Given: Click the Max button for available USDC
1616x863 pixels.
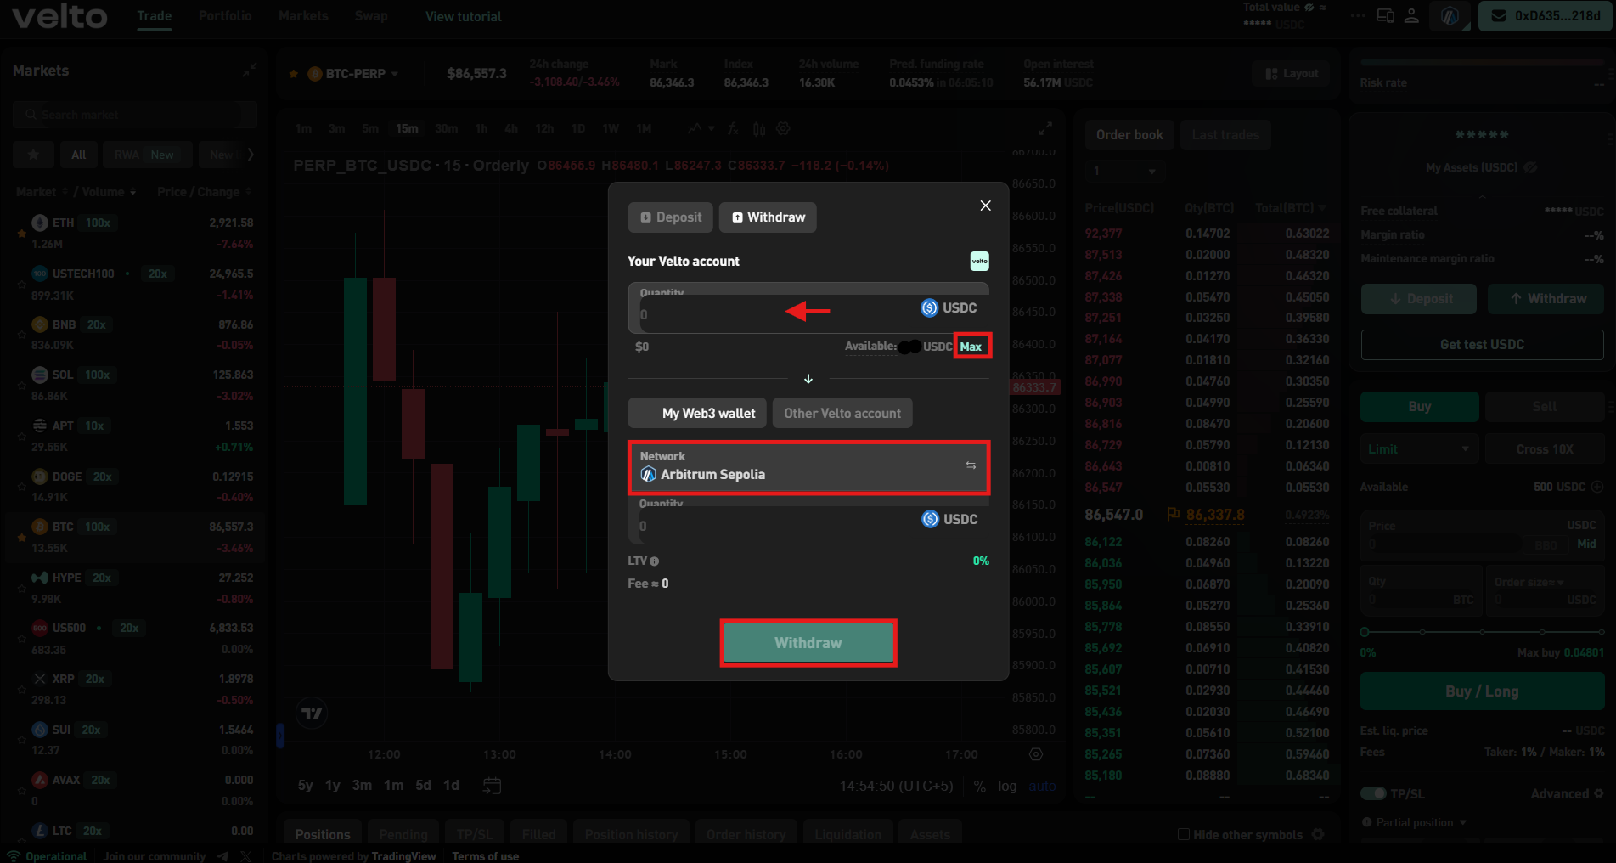Looking at the screenshot, I should 972,346.
